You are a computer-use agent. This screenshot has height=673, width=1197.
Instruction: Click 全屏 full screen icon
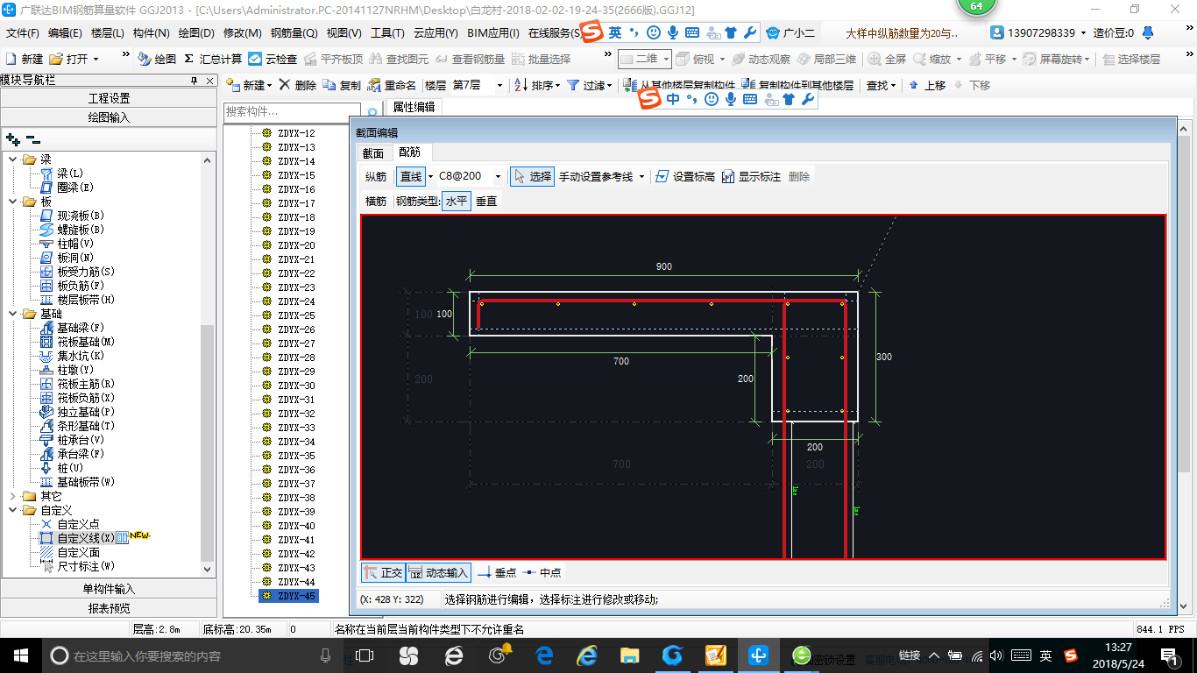(x=888, y=59)
